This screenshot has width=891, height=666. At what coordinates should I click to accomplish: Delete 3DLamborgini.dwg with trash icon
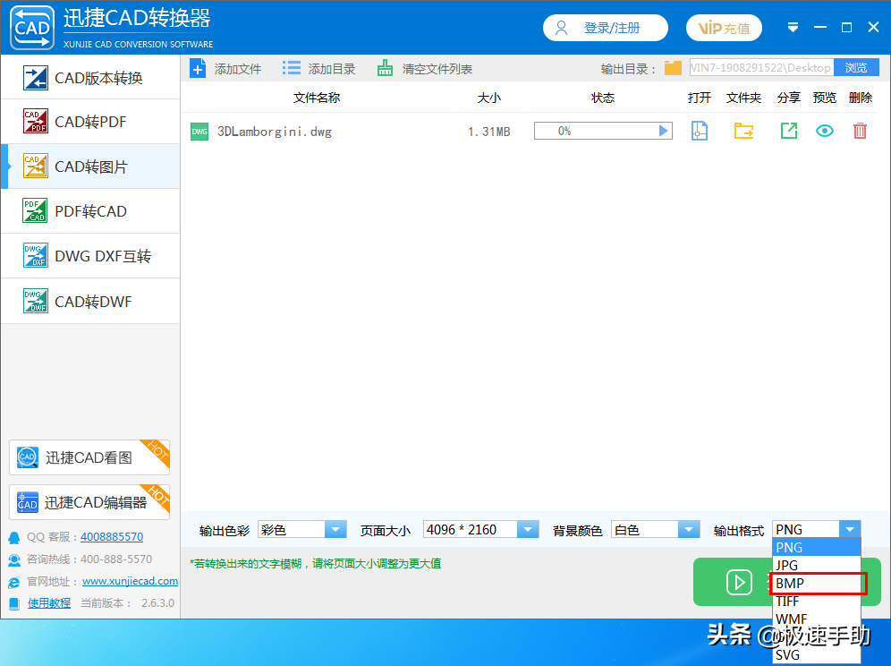pos(860,131)
